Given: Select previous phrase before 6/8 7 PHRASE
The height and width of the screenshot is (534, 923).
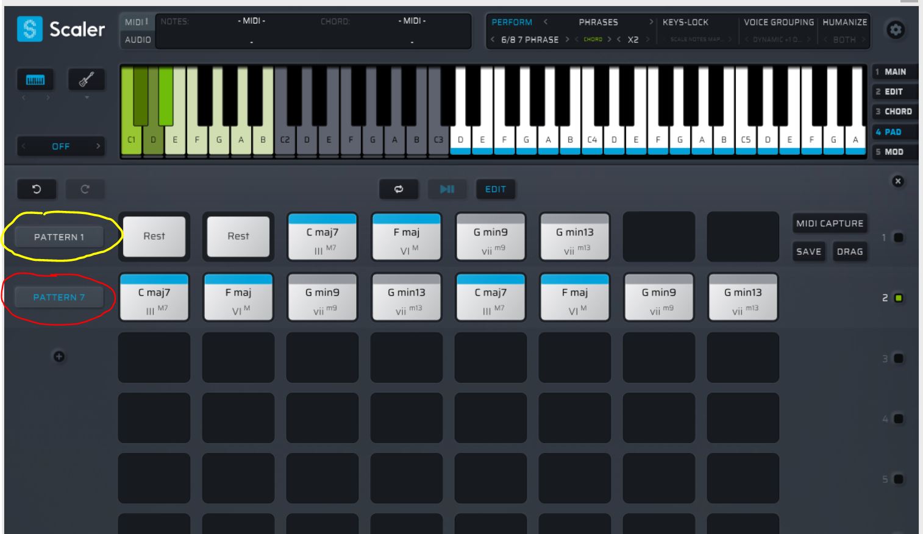Looking at the screenshot, I should coord(493,40).
